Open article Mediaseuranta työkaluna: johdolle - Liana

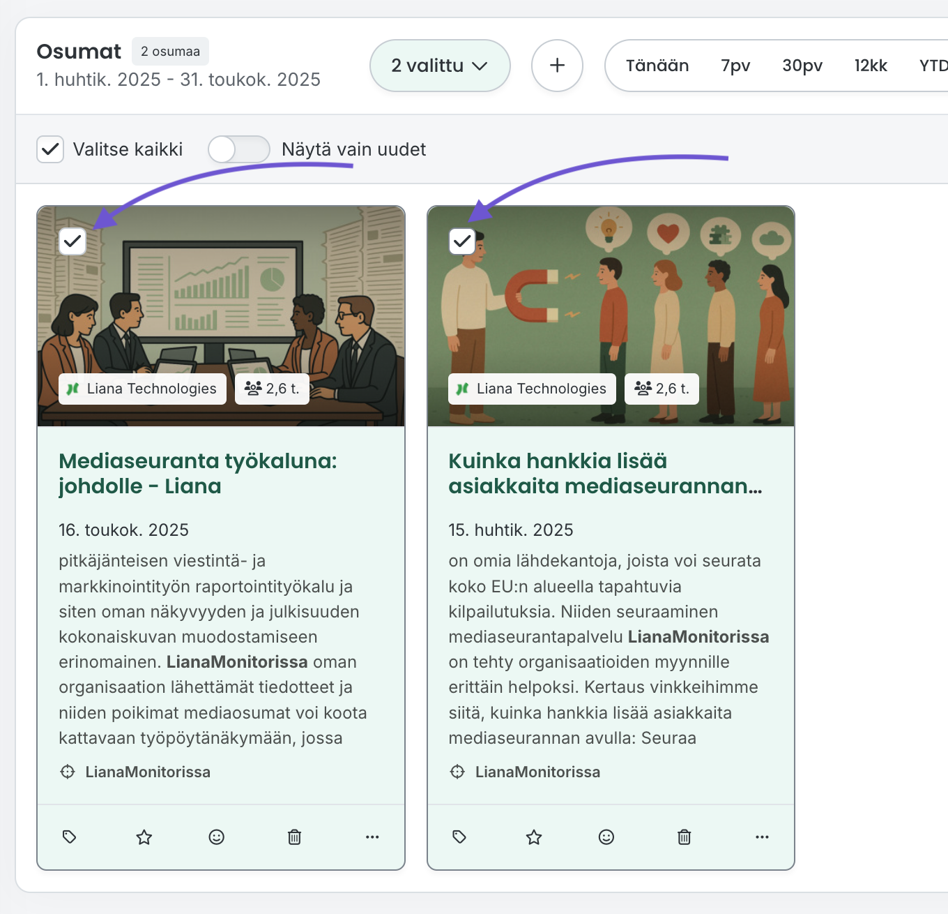198,473
